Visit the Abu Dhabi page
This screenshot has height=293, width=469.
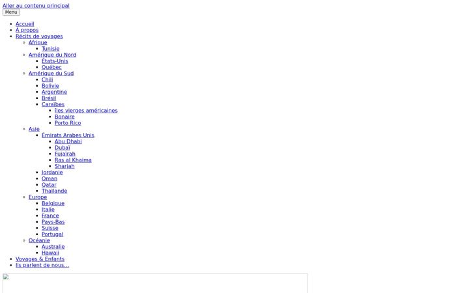tap(68, 141)
